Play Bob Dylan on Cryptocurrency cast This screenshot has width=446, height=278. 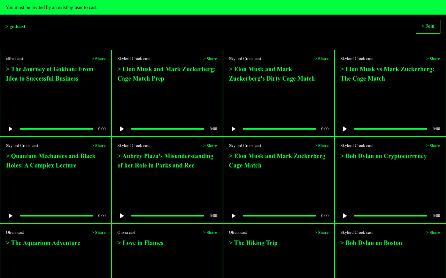point(345,216)
